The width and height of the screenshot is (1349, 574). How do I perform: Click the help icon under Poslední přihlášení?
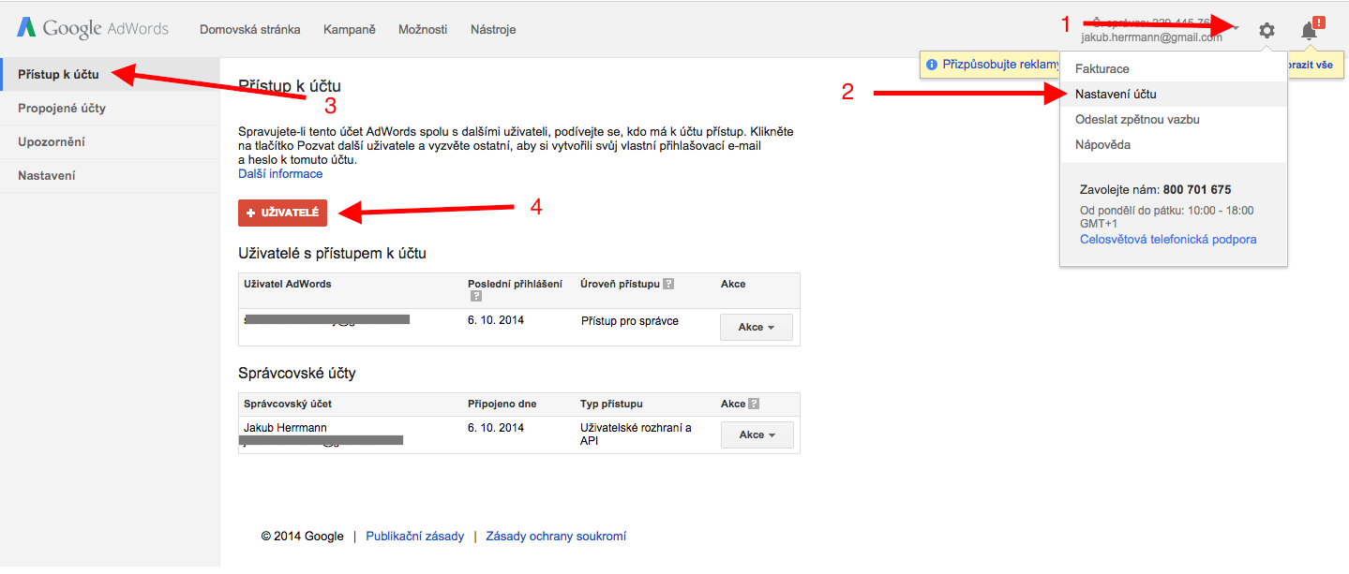[x=476, y=296]
